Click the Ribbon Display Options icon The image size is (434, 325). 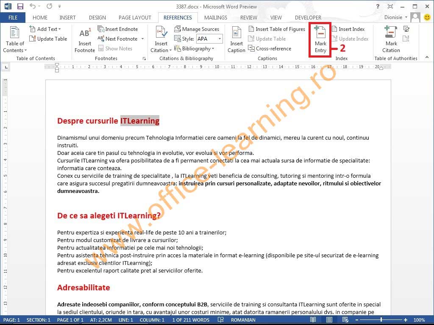click(390, 6)
